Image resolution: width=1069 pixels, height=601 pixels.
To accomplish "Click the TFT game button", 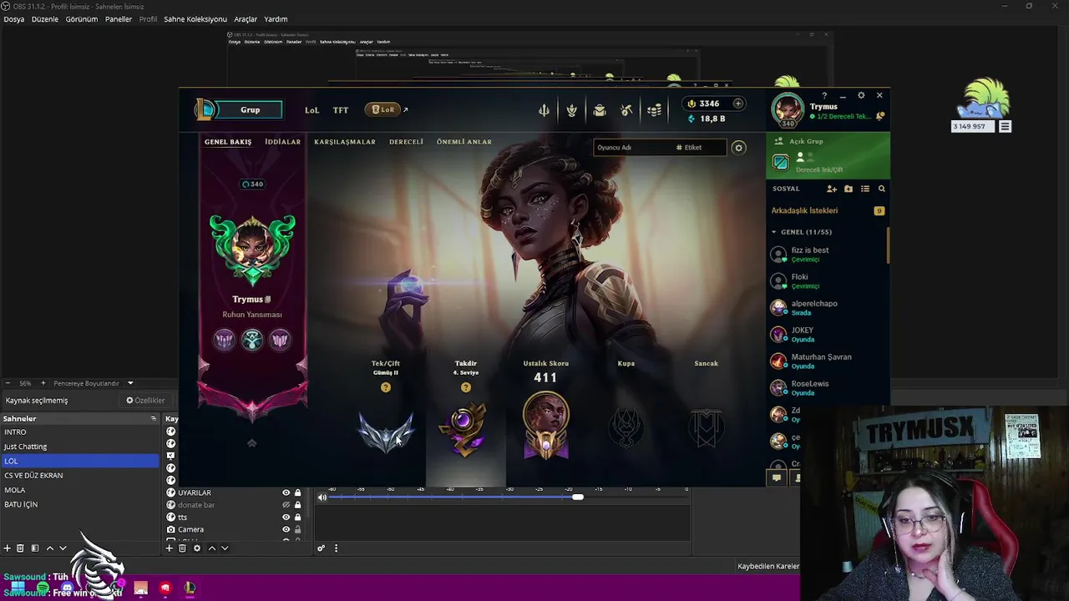I will click(341, 110).
